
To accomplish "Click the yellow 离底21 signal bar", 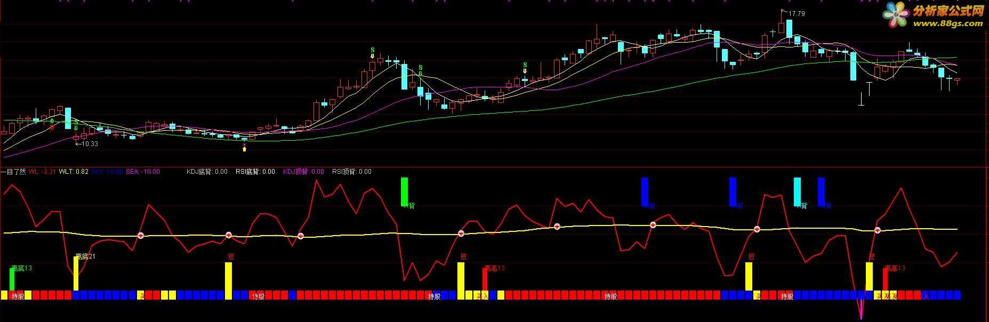I will tap(76, 273).
